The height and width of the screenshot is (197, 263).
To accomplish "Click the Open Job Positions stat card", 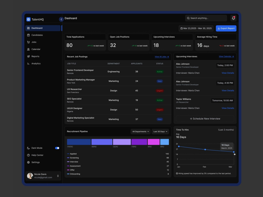I will (x=129, y=42).
